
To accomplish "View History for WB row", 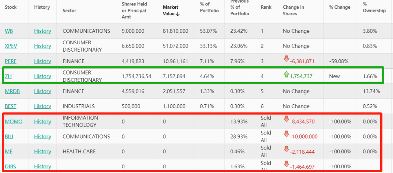I will point(43,31).
